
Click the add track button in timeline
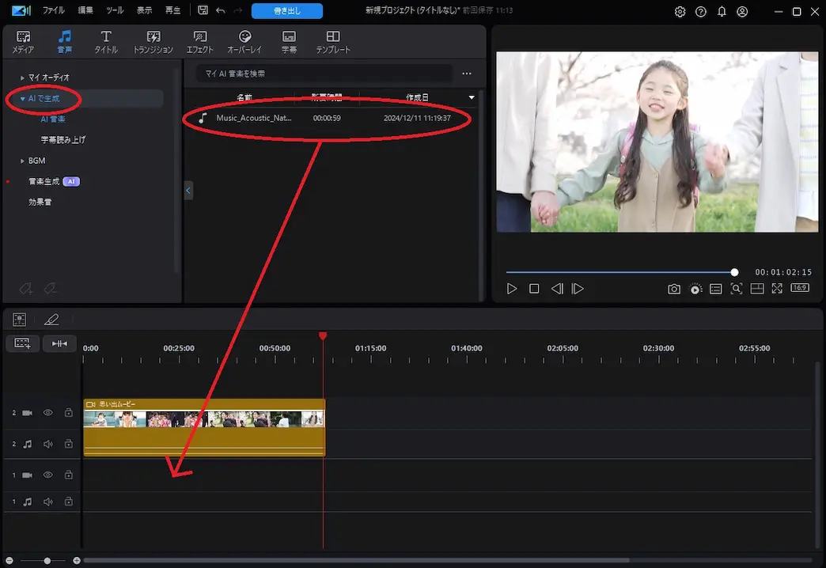pyautogui.click(x=22, y=343)
